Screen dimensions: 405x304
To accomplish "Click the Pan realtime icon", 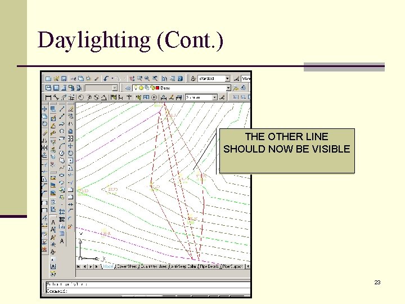I will (x=132, y=79).
